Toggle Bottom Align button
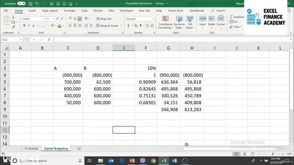This screenshot has width=294, height=165. tap(79, 18)
